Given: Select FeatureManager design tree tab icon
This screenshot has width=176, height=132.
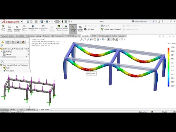Looking at the screenshot, I should click(x=3, y=42).
